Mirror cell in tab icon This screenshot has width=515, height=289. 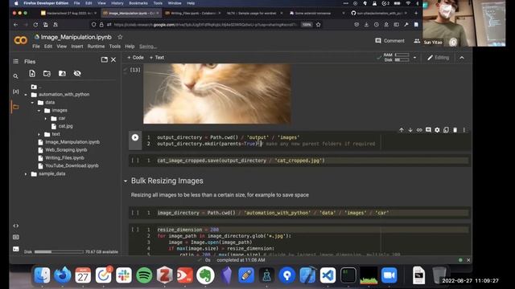point(446,130)
